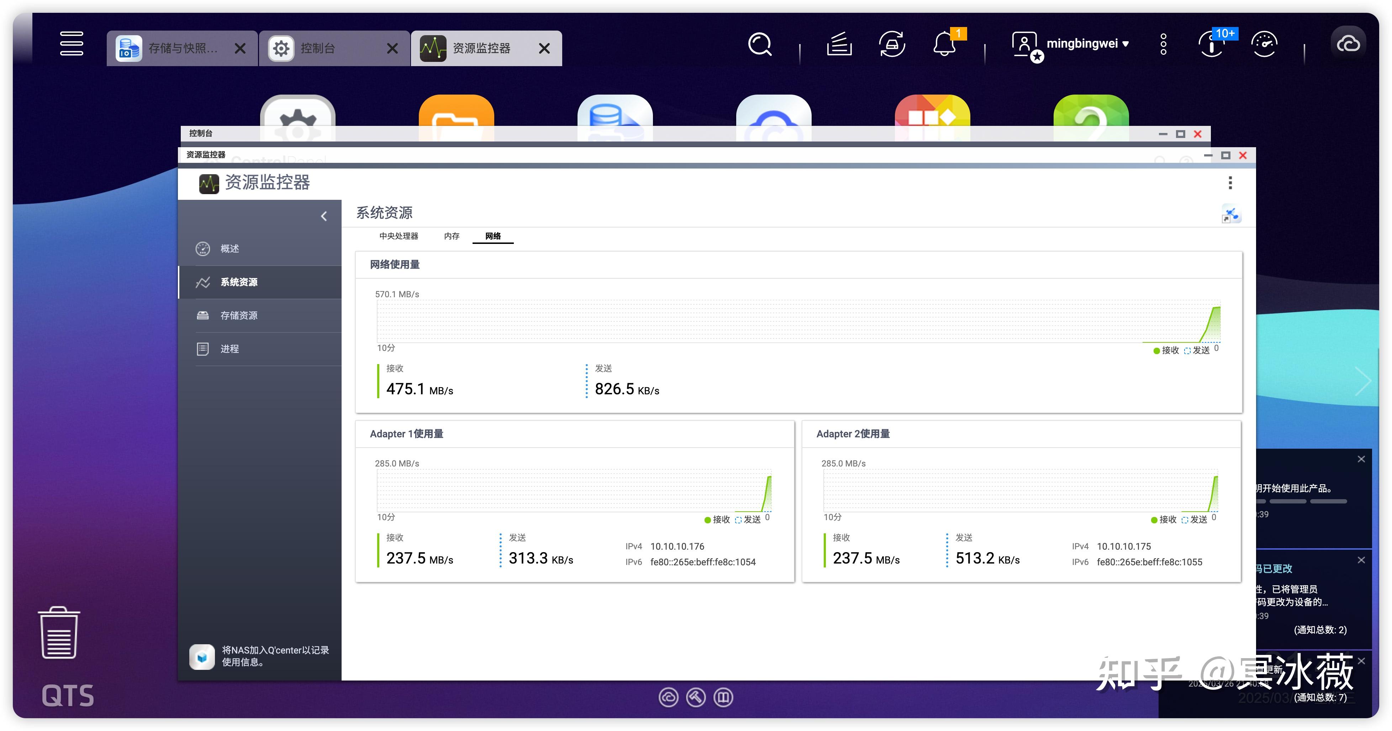1392x731 pixels.
Task: Collapse the Resource Monitor sidebar chevron
Action: (324, 216)
